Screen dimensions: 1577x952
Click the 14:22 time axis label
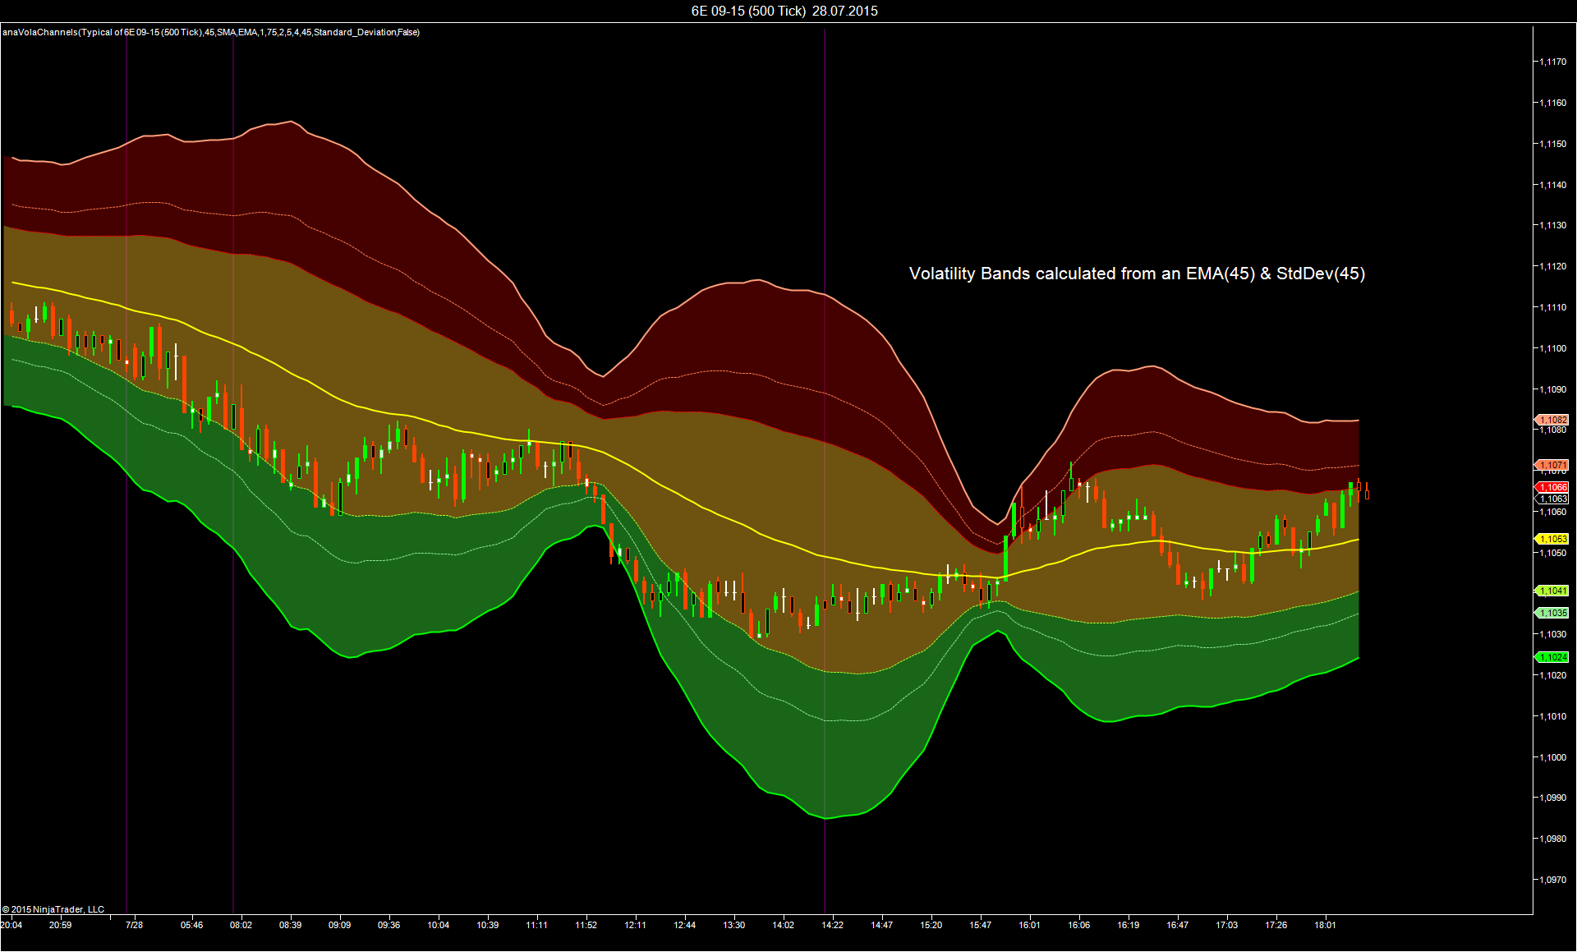(832, 925)
